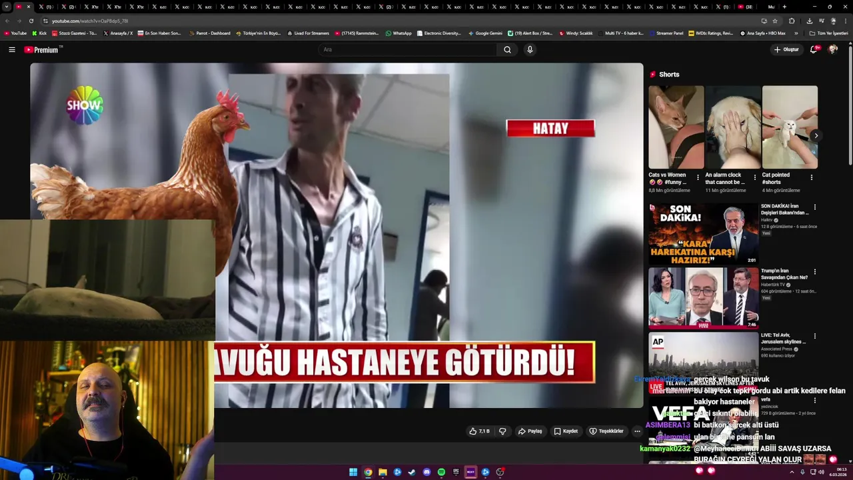Screen dimensions: 853x480
Task: Open options for Cats vs Women short
Action: 698,177
